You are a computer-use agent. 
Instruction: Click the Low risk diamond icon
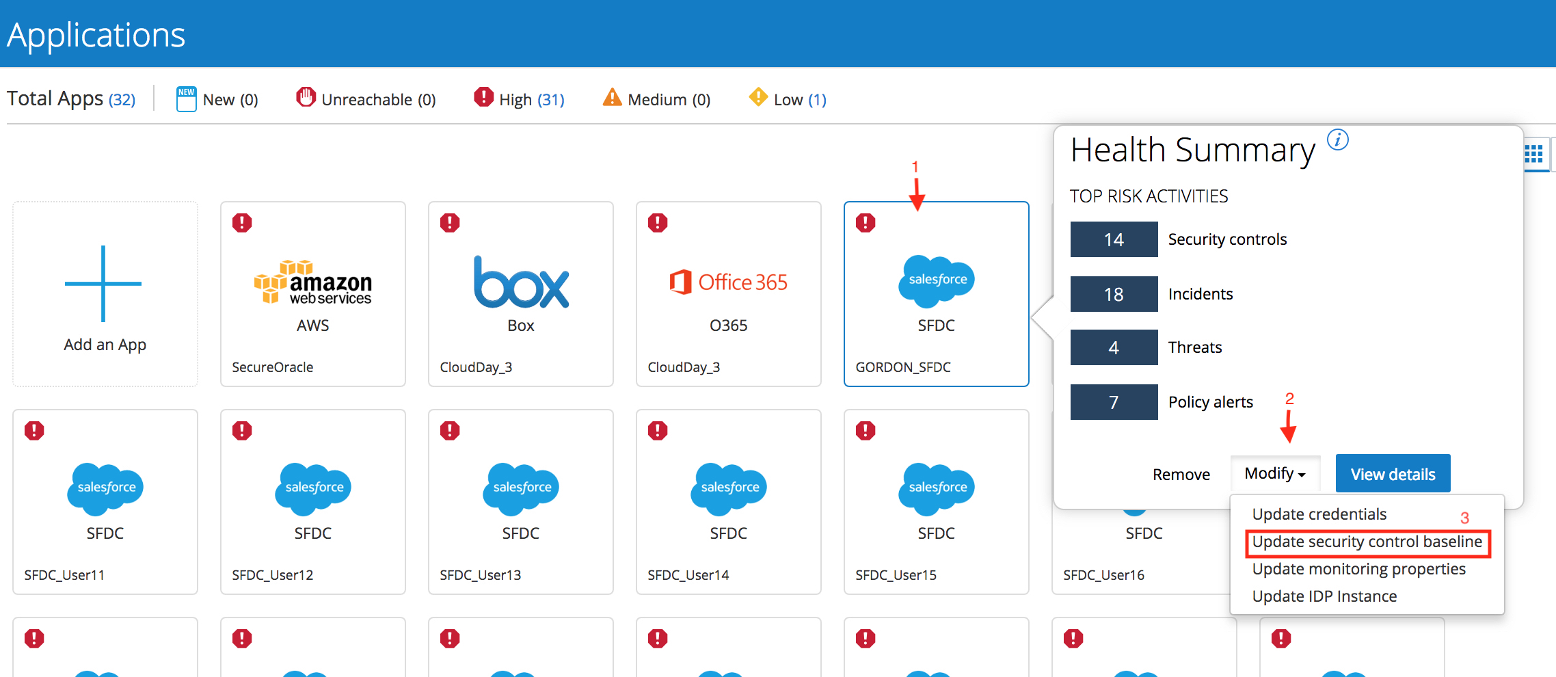click(758, 97)
